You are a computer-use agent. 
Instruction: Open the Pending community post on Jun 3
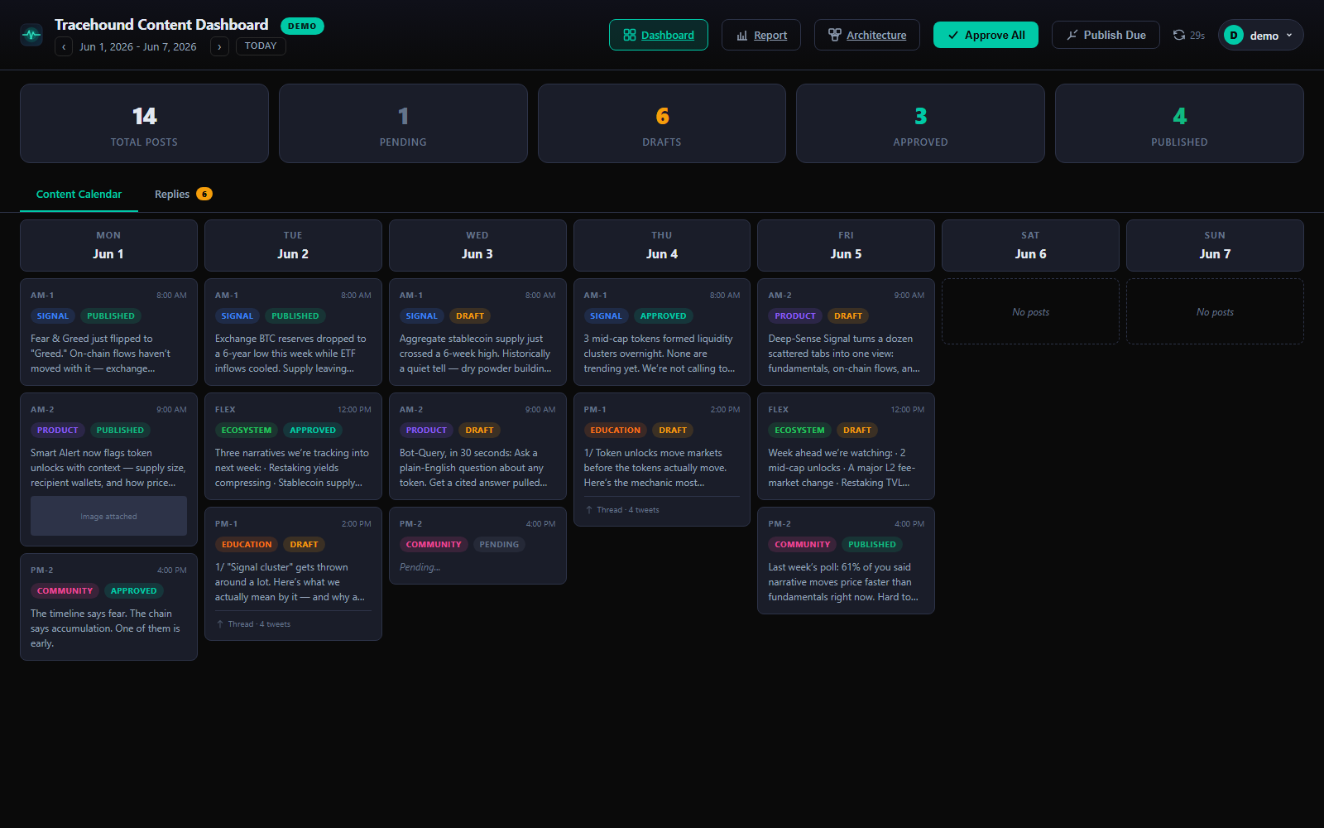pos(477,546)
